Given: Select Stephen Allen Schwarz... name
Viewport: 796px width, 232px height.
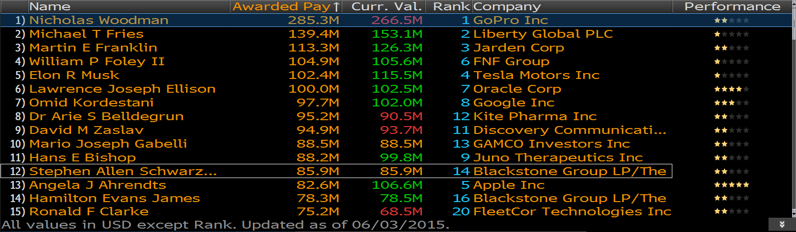Looking at the screenshot, I should coord(123,171).
